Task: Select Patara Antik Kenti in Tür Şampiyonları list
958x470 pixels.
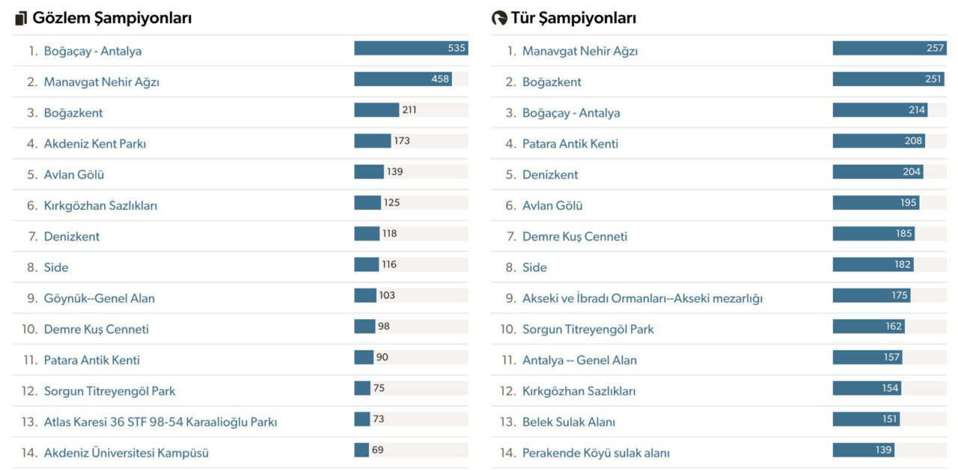Action: (570, 143)
